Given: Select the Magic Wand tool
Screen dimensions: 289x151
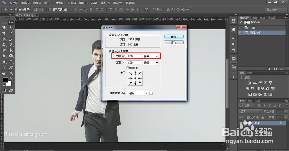Looking at the screenshot, I should [11, 28].
